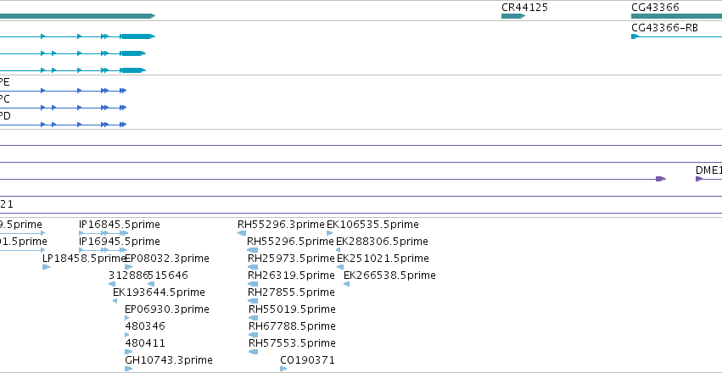Click the EK106535.5prime EST arrow
Screen dimensions: 722x373
[330, 233]
